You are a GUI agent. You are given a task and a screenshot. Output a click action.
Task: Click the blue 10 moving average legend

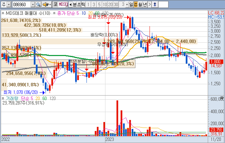[83, 13]
